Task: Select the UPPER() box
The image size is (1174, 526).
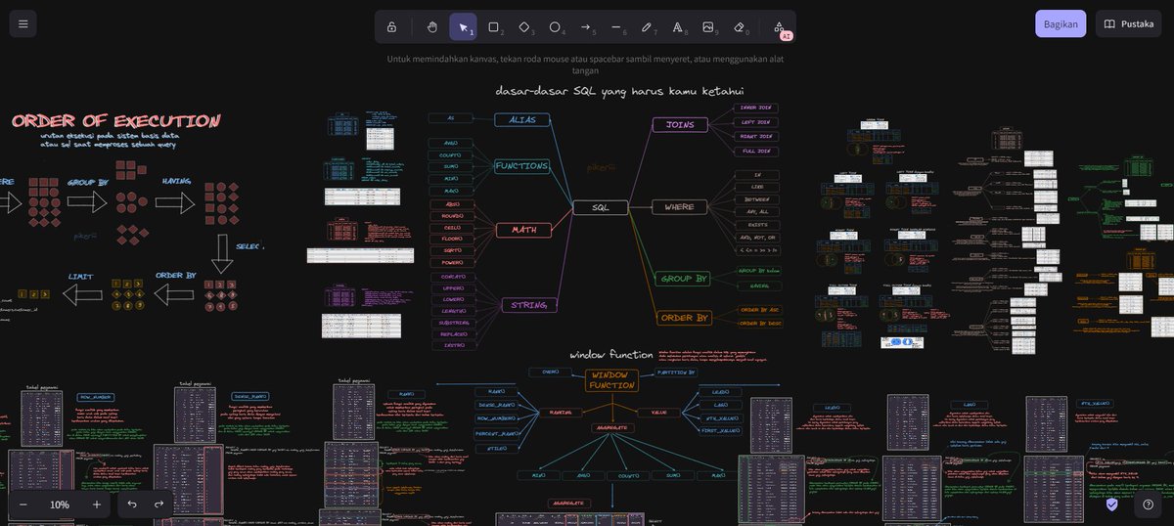Action: (x=454, y=289)
